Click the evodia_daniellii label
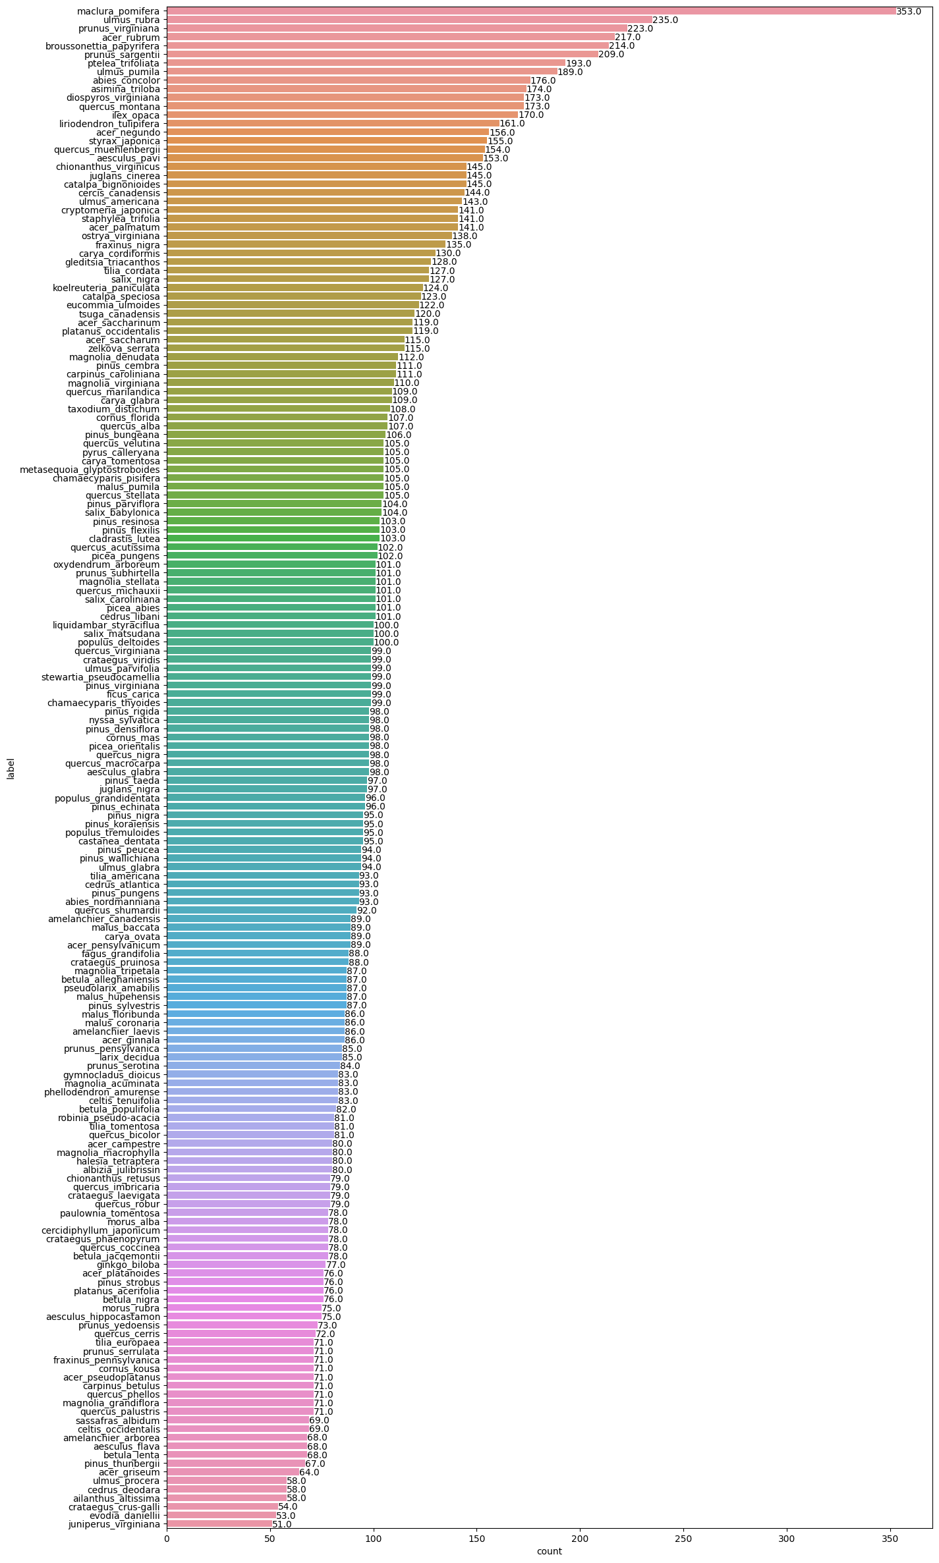 123,1514
